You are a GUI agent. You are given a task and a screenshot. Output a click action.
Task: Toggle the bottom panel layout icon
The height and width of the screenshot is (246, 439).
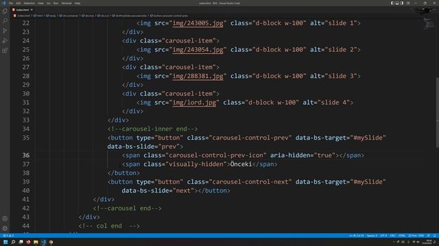pyautogui.click(x=397, y=3)
